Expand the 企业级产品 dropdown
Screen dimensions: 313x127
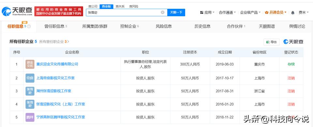250,13
